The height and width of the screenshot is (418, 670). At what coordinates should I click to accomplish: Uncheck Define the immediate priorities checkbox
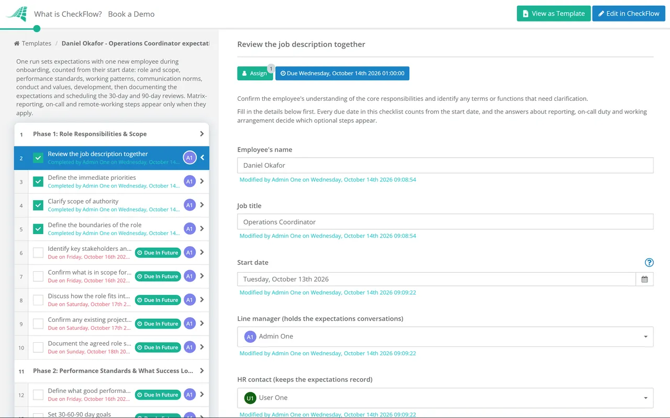[x=38, y=181]
